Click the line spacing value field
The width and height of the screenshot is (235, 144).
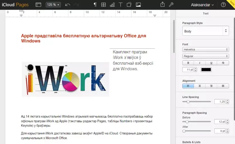click(220, 102)
